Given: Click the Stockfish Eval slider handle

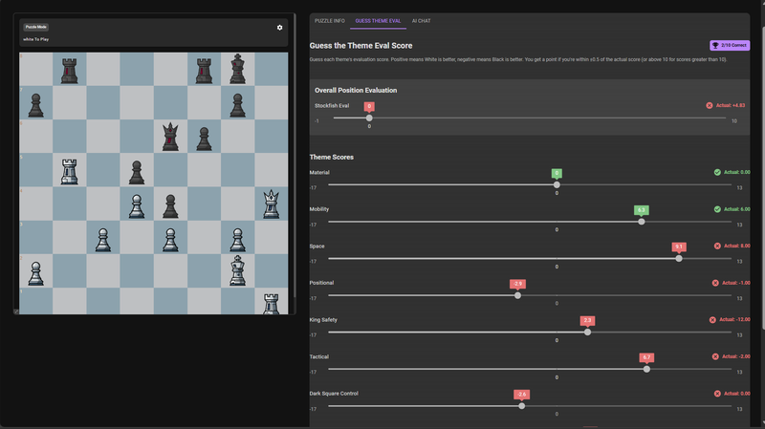Looking at the screenshot, I should coord(369,118).
